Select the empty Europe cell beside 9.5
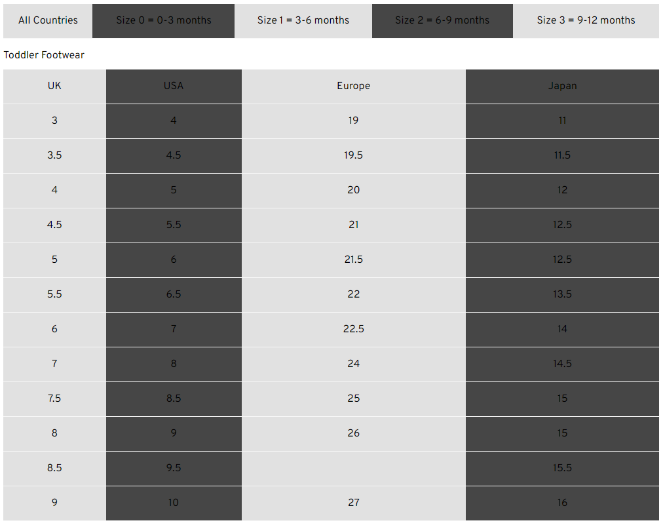Image resolution: width=663 pixels, height=525 pixels. pyautogui.click(x=354, y=469)
